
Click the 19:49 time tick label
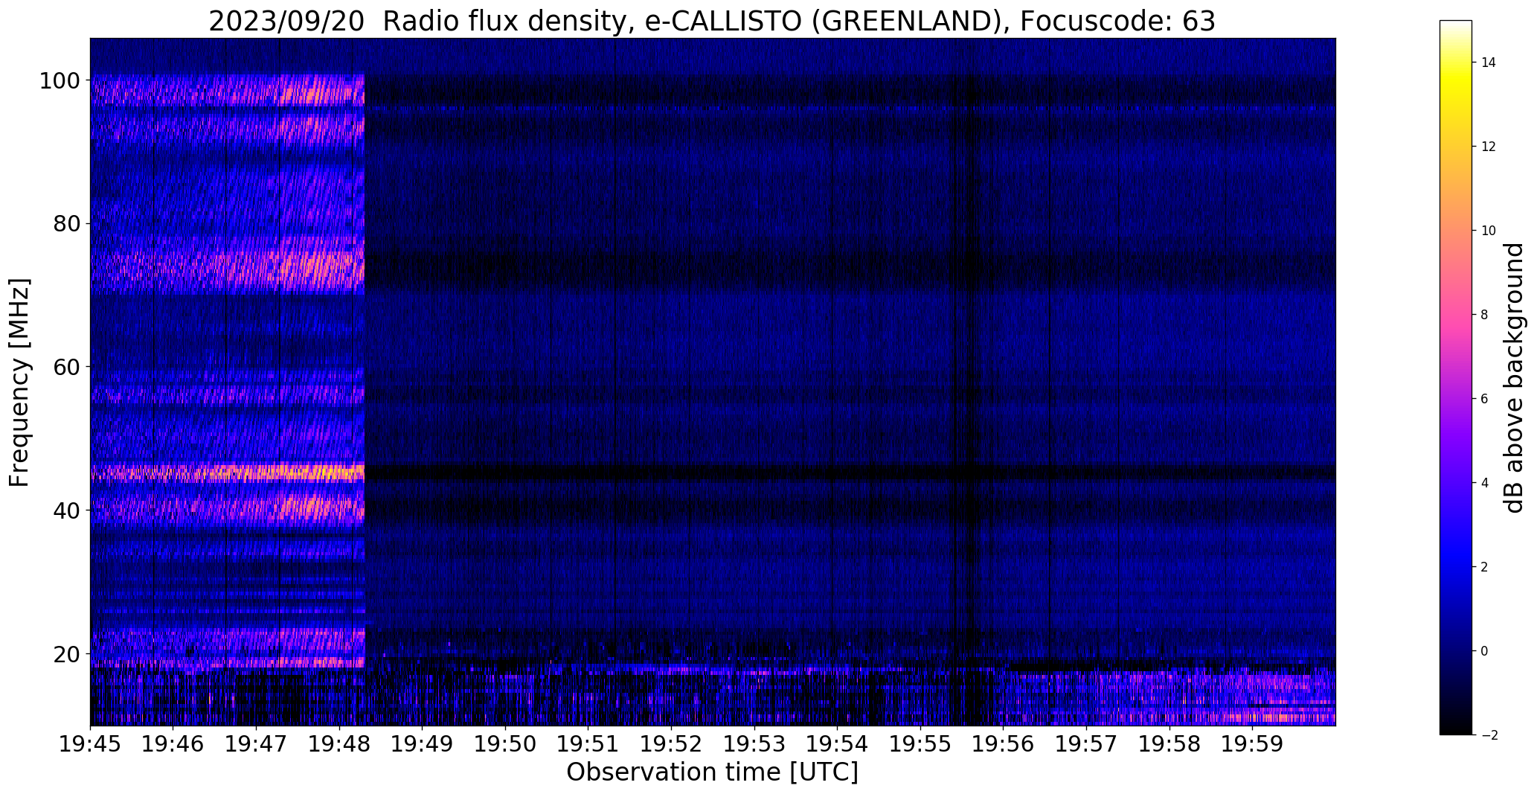click(x=422, y=743)
